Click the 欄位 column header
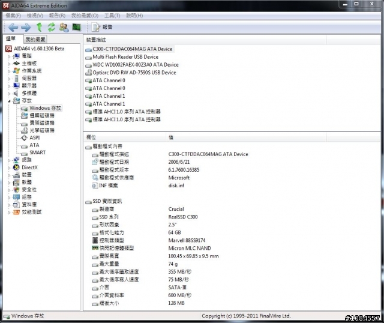384x323 pixels. (125, 137)
